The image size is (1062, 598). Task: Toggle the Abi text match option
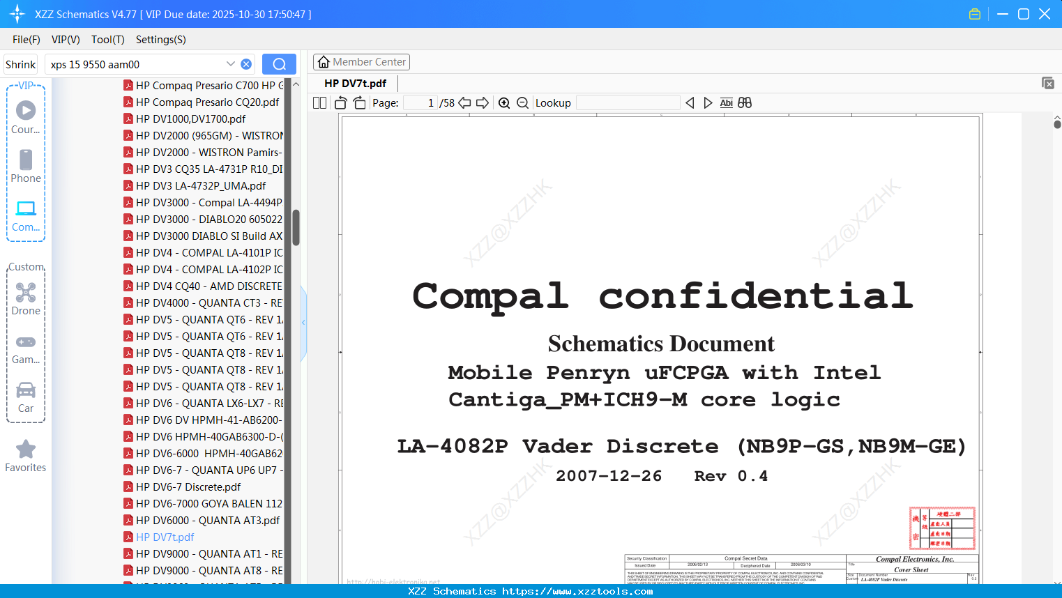click(x=726, y=103)
